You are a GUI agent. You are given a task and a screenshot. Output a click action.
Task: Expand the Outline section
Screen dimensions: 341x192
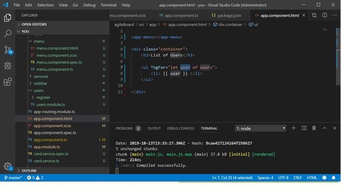(x=62, y=171)
